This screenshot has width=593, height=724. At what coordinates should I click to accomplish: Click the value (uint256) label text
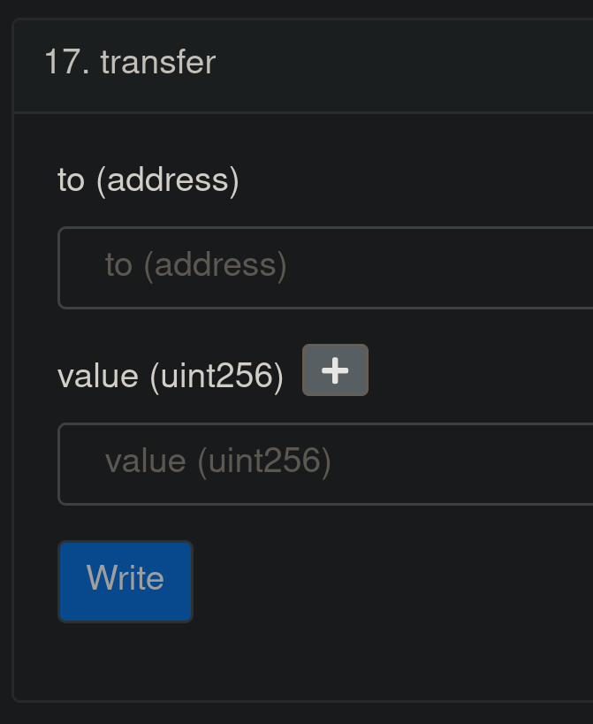pos(172,375)
